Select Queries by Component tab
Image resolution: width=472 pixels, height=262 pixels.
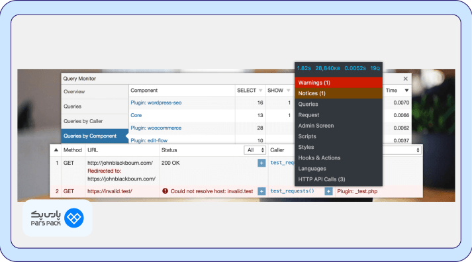95,136
